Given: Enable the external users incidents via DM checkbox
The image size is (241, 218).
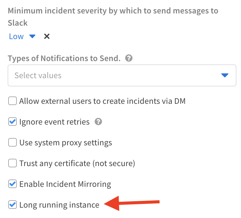Looking at the screenshot, I should (x=13, y=101).
